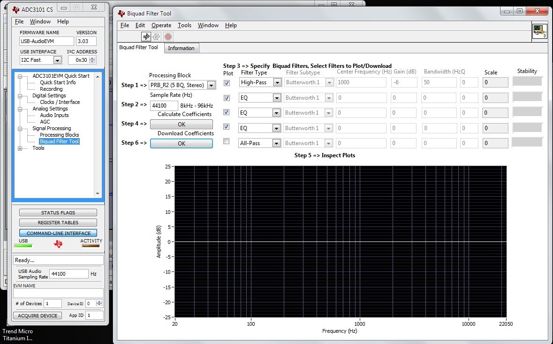The width and height of the screenshot is (553, 344).
Task: Uncheck the Plot checkbox for High-Pass filter
Action: point(227,83)
